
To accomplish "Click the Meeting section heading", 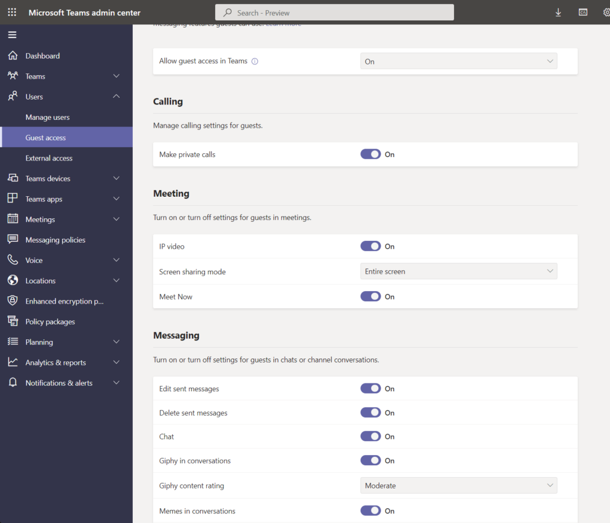I will coord(171,193).
